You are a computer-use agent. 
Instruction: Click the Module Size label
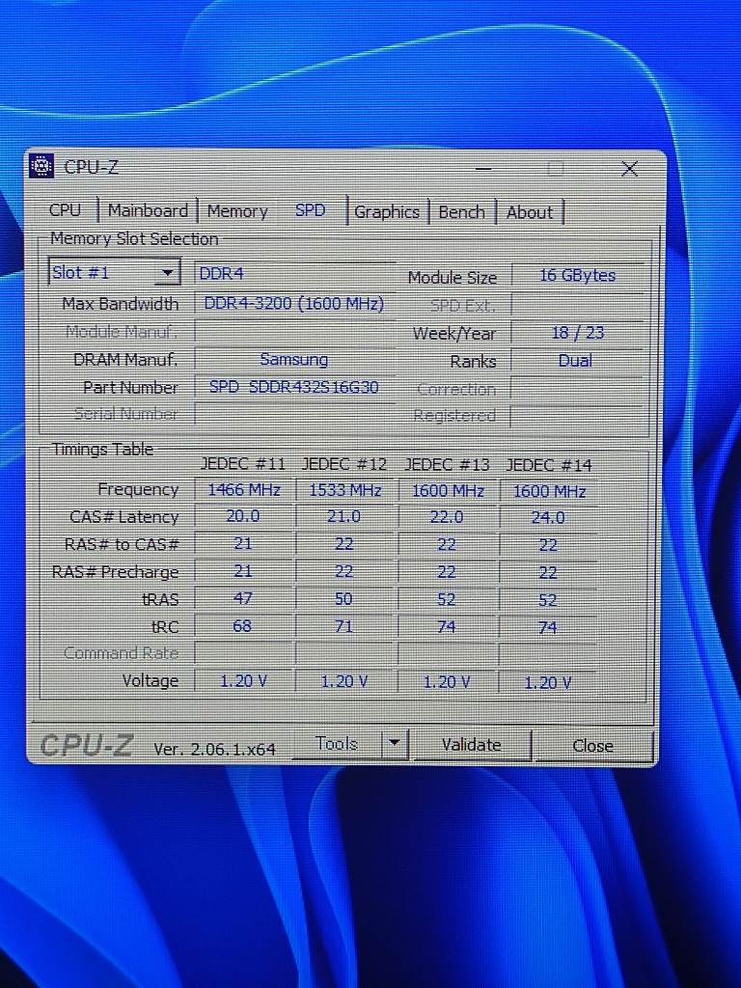(453, 277)
